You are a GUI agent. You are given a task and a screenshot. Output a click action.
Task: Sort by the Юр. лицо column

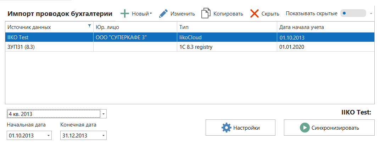tap(135, 27)
